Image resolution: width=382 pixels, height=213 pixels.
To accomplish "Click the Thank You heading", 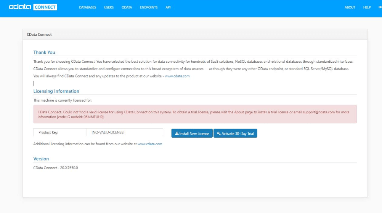I will click(44, 52).
